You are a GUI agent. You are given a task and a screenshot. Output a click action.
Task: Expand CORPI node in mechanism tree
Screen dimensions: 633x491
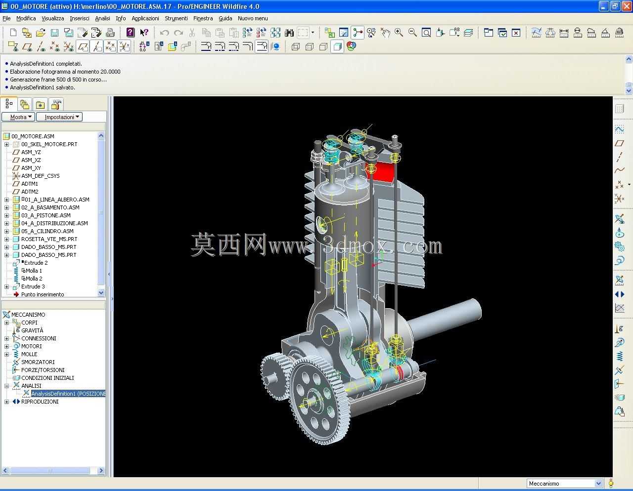6,323
